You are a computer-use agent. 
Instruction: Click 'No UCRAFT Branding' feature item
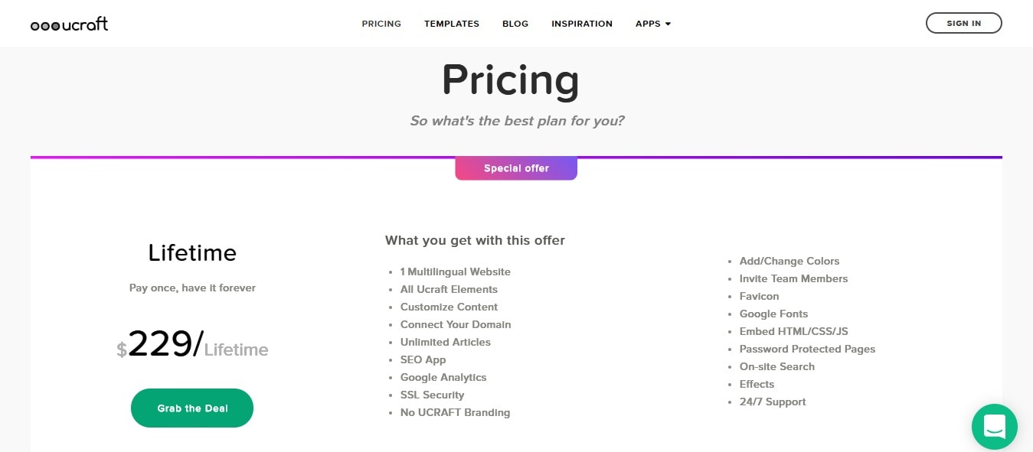[455, 412]
